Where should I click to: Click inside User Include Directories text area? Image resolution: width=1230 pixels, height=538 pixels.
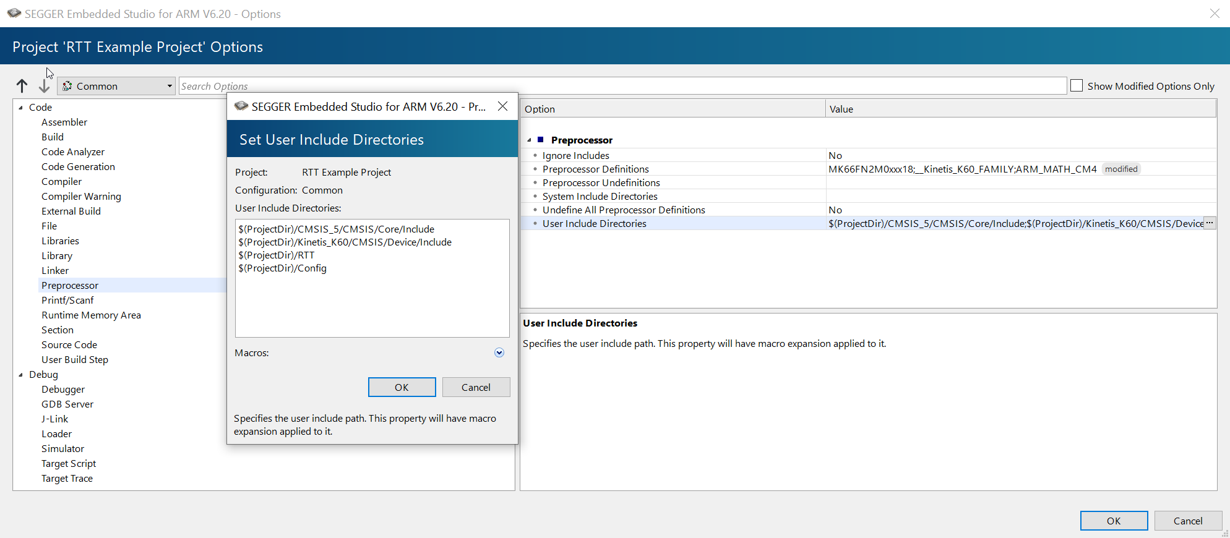[x=372, y=303]
